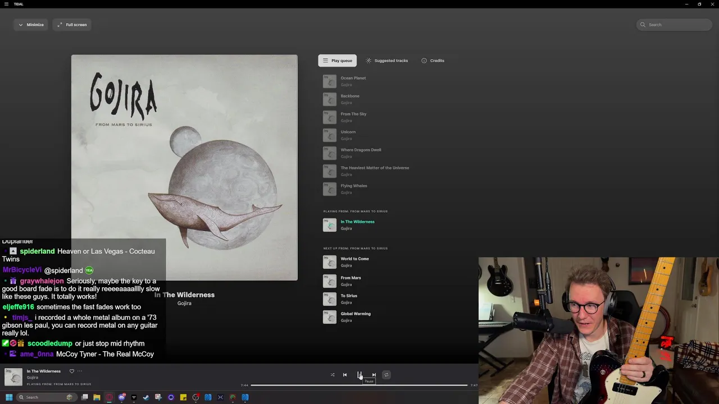719x404 pixels.
Task: Click the Global Warming album thumbnail
Action: [x=330, y=317]
